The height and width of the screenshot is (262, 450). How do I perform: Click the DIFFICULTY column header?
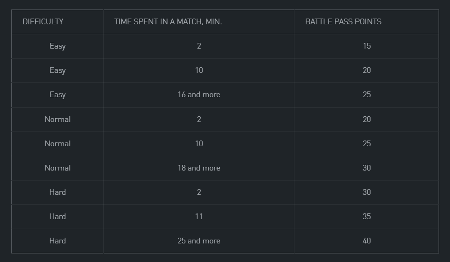43,22
